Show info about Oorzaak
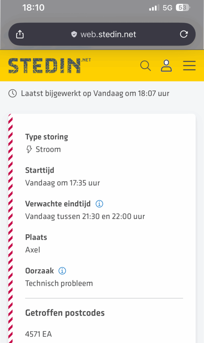 (x=62, y=271)
